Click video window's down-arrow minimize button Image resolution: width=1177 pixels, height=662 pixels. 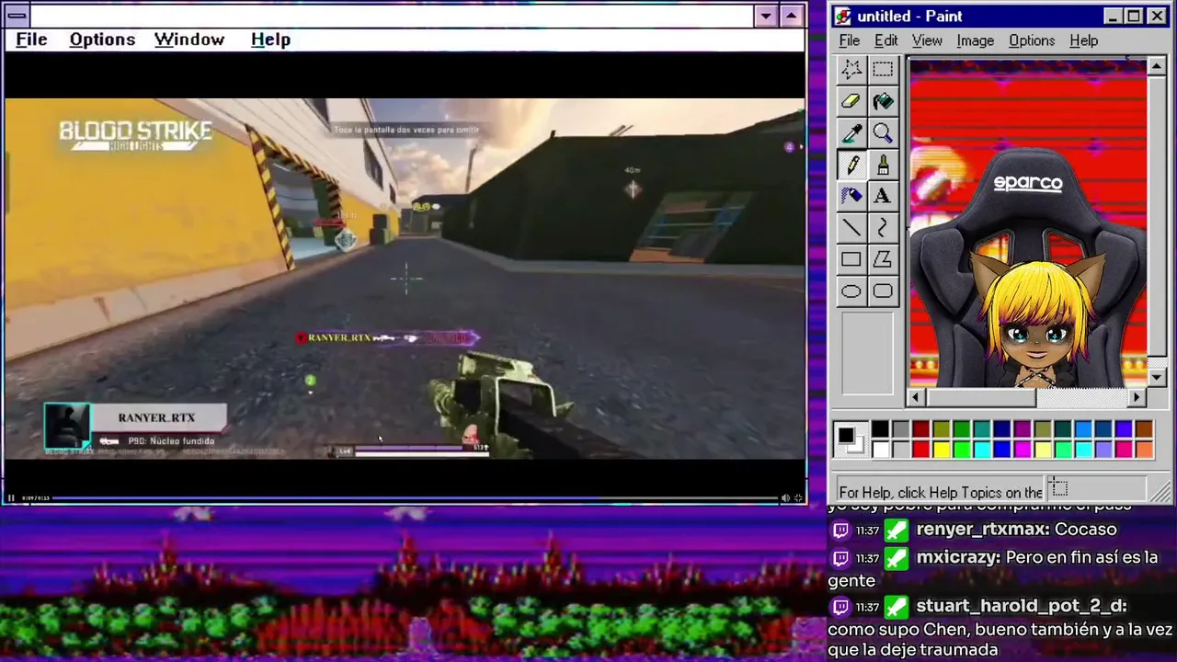tap(766, 16)
